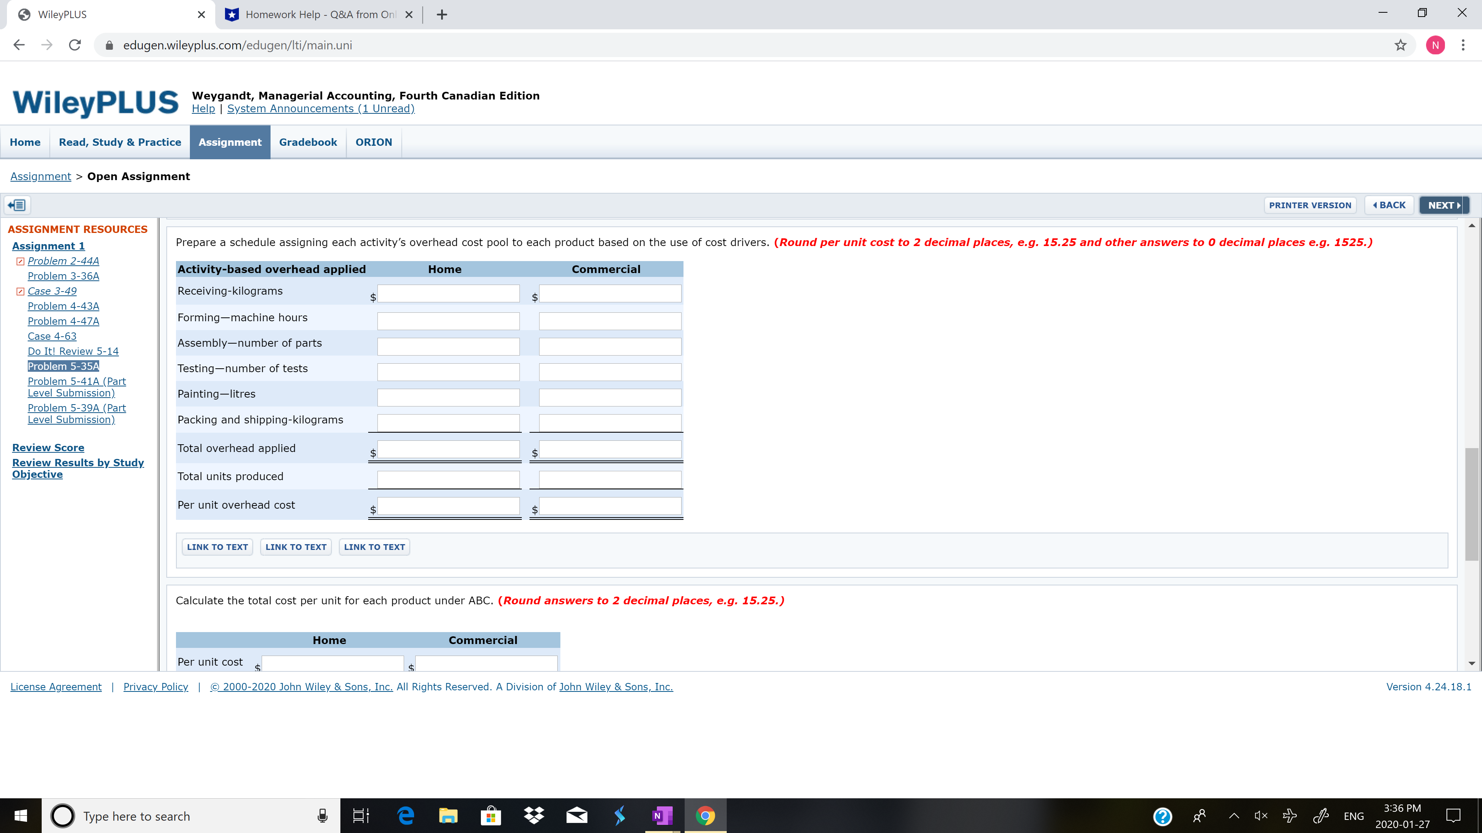
Task: Reload the page using the refresh icon
Action: point(75,45)
